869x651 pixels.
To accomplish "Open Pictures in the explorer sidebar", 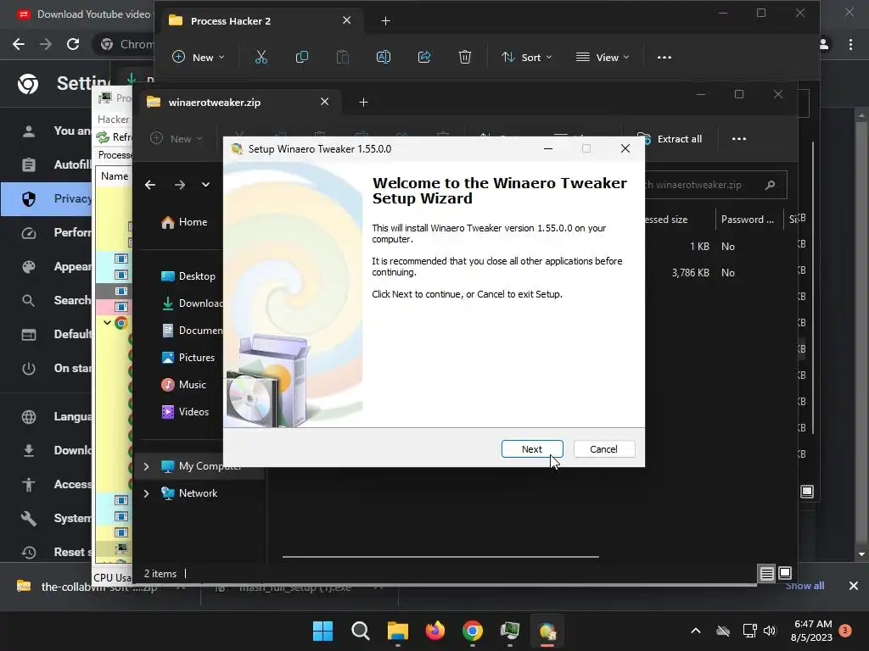I will click(x=188, y=358).
